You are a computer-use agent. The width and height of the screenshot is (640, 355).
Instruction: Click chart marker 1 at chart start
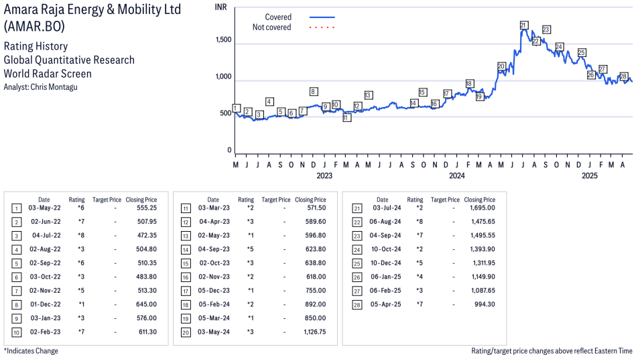(x=236, y=108)
